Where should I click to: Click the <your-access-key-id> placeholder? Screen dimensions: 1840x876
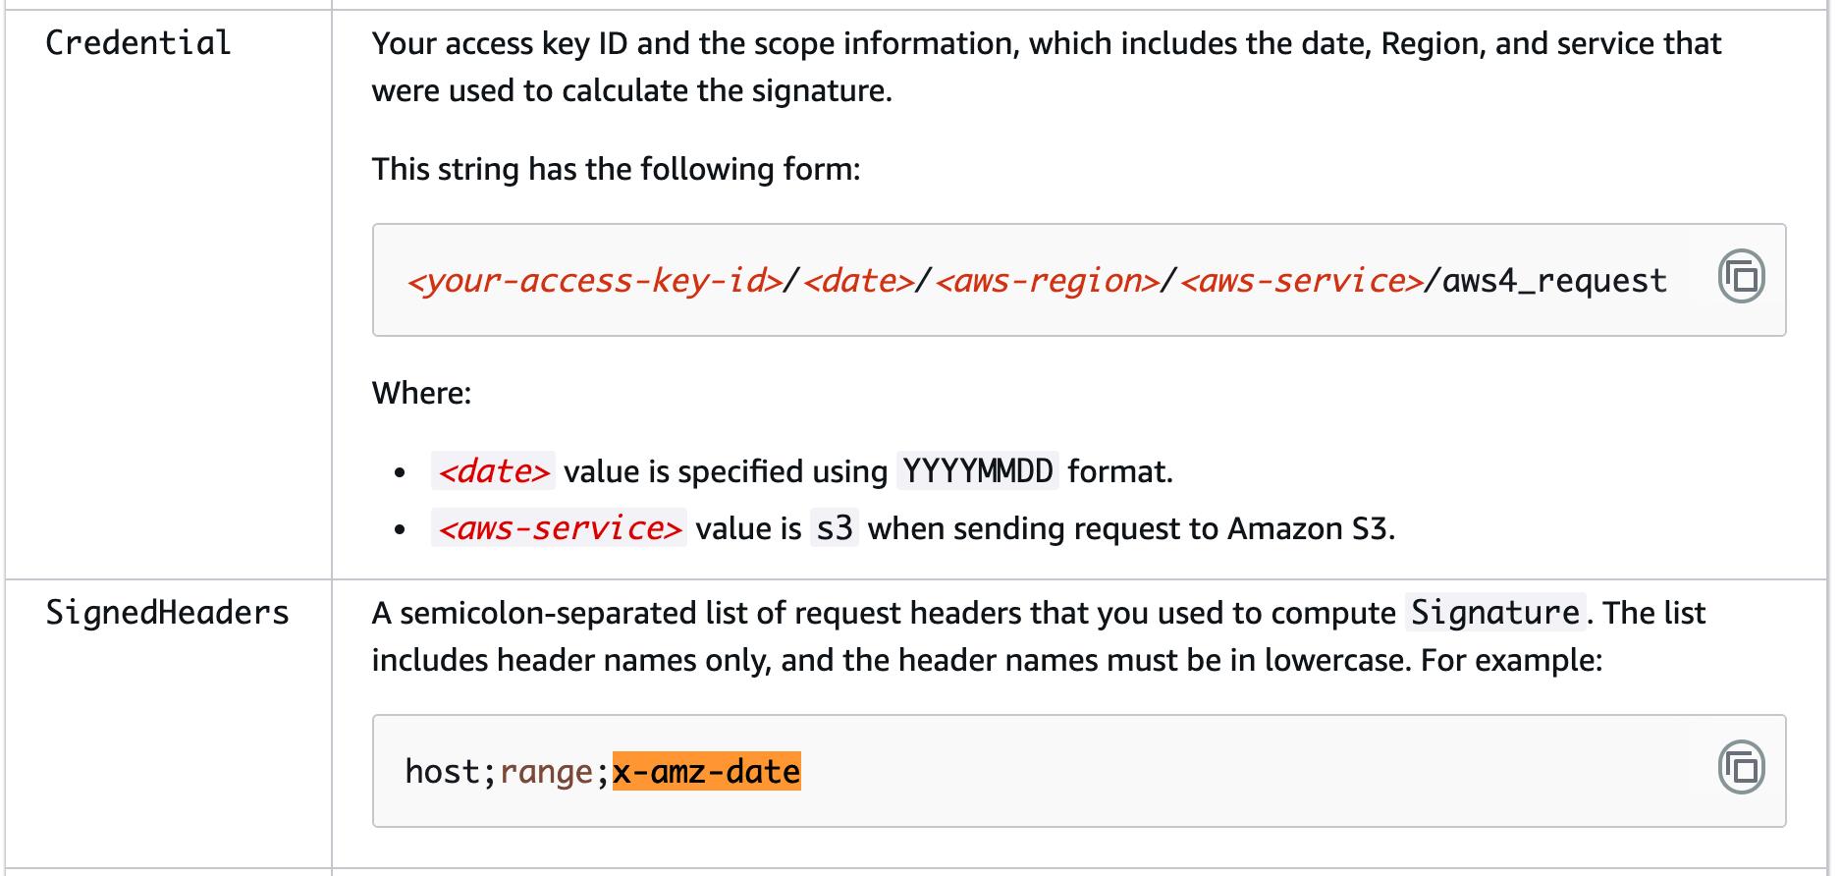594,281
